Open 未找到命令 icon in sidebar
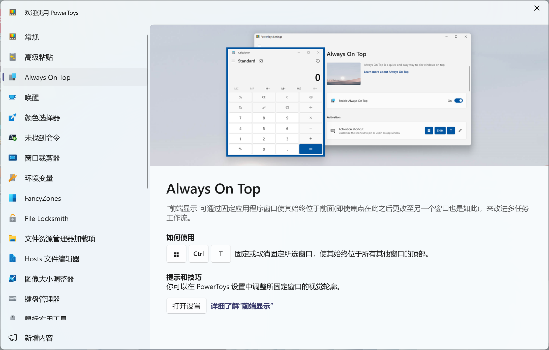The image size is (549, 350). click(13, 138)
